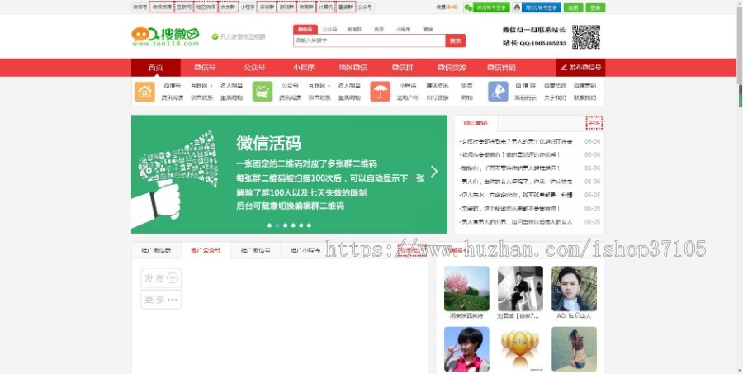Click 计算机 in the top link bar
This screenshot has height=374, width=743.
pyautogui.click(x=325, y=7)
